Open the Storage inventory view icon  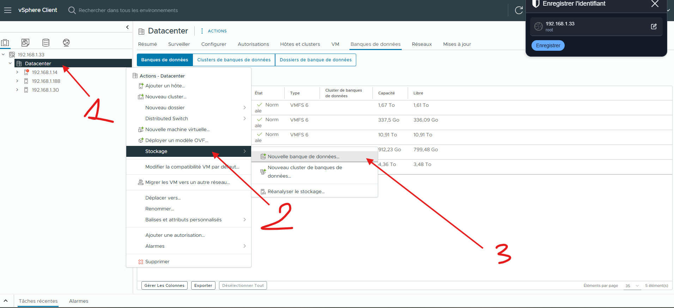tap(46, 43)
